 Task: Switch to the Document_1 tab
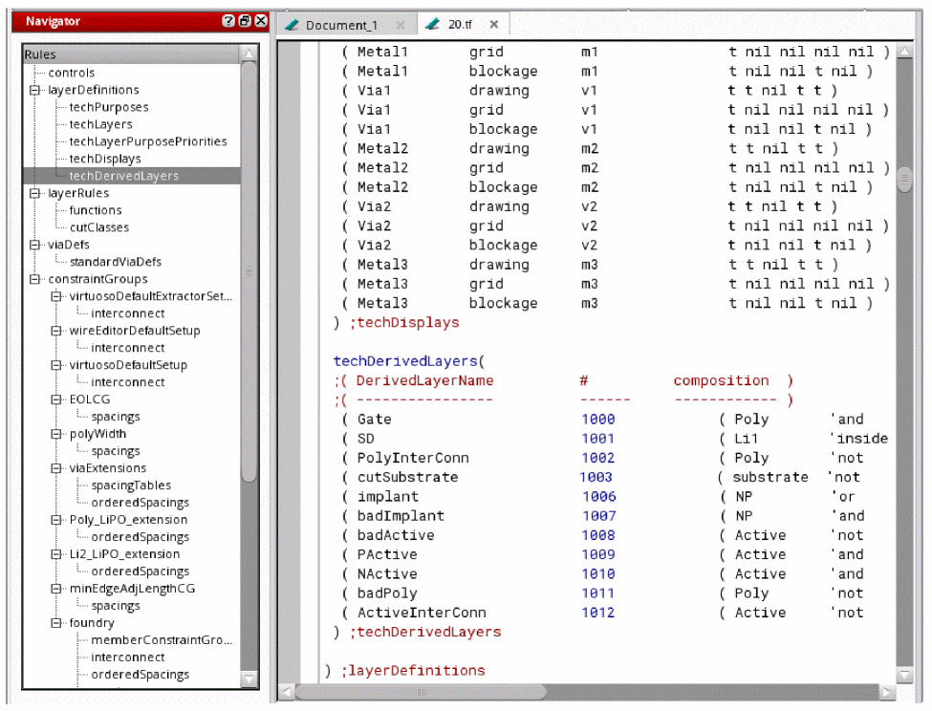(x=340, y=25)
